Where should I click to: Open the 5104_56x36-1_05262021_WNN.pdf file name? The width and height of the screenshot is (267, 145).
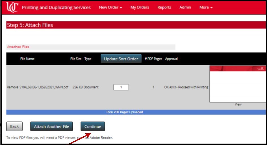44,87
